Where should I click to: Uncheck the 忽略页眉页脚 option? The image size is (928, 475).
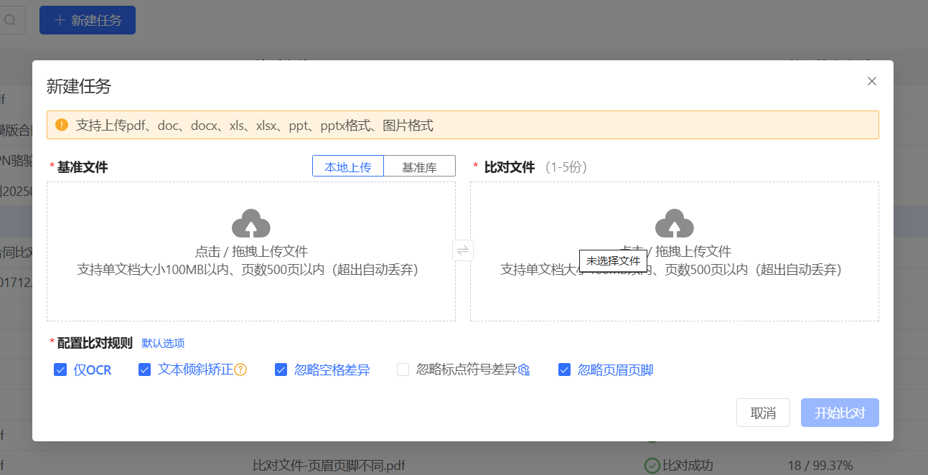[x=565, y=370]
